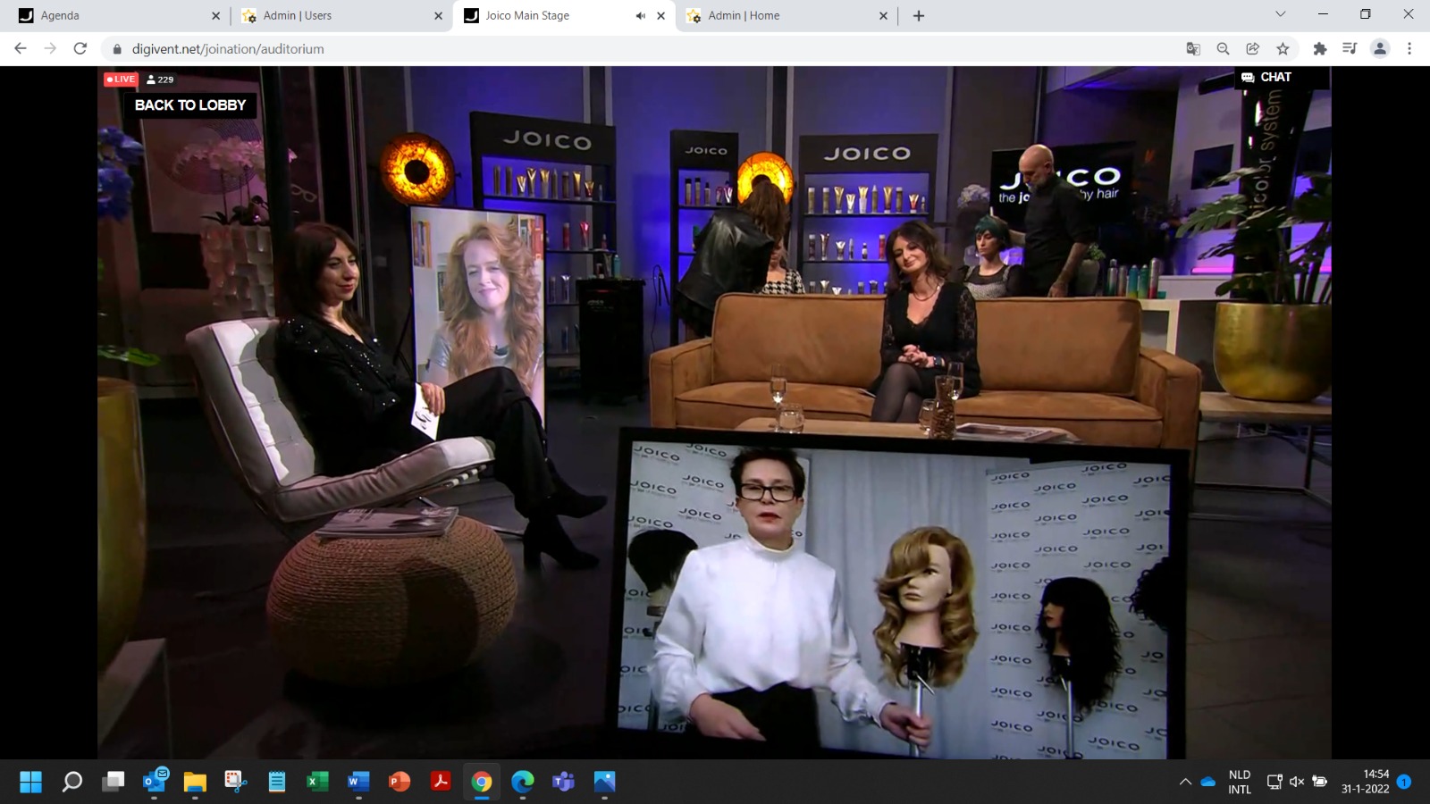
Task: Open Task View on taskbar
Action: (114, 782)
